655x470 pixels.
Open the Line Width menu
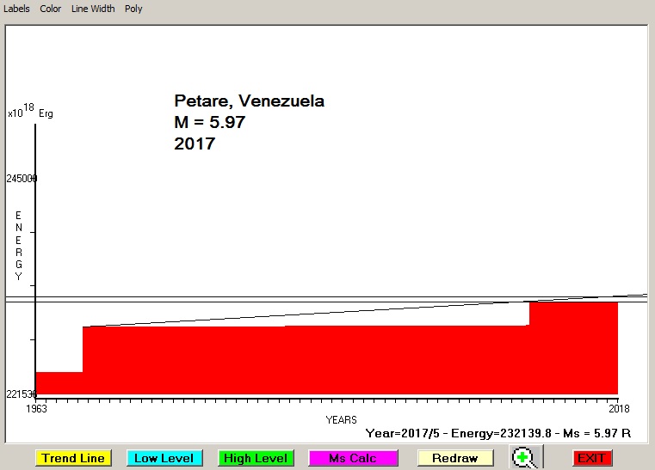pos(93,9)
